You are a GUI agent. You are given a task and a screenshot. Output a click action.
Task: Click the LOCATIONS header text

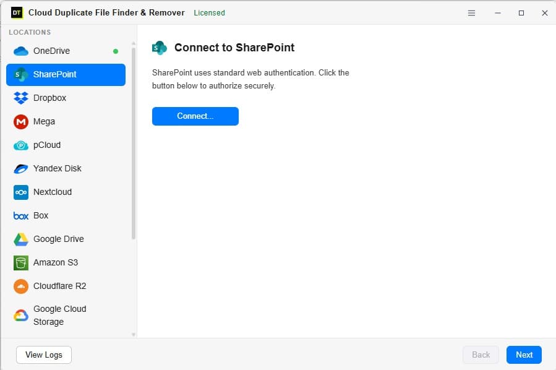30,32
